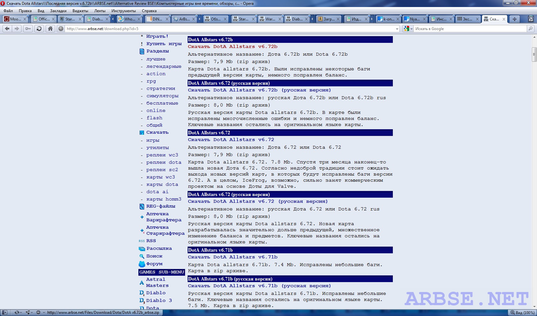Click the RSS icon in sidebar
This screenshot has width=537, height=316.
pos(142,241)
